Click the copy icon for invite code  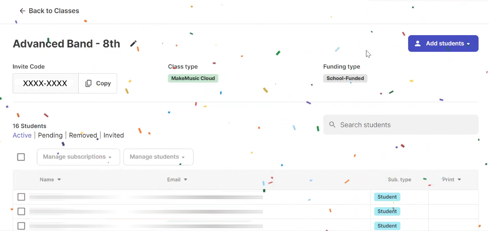point(89,83)
